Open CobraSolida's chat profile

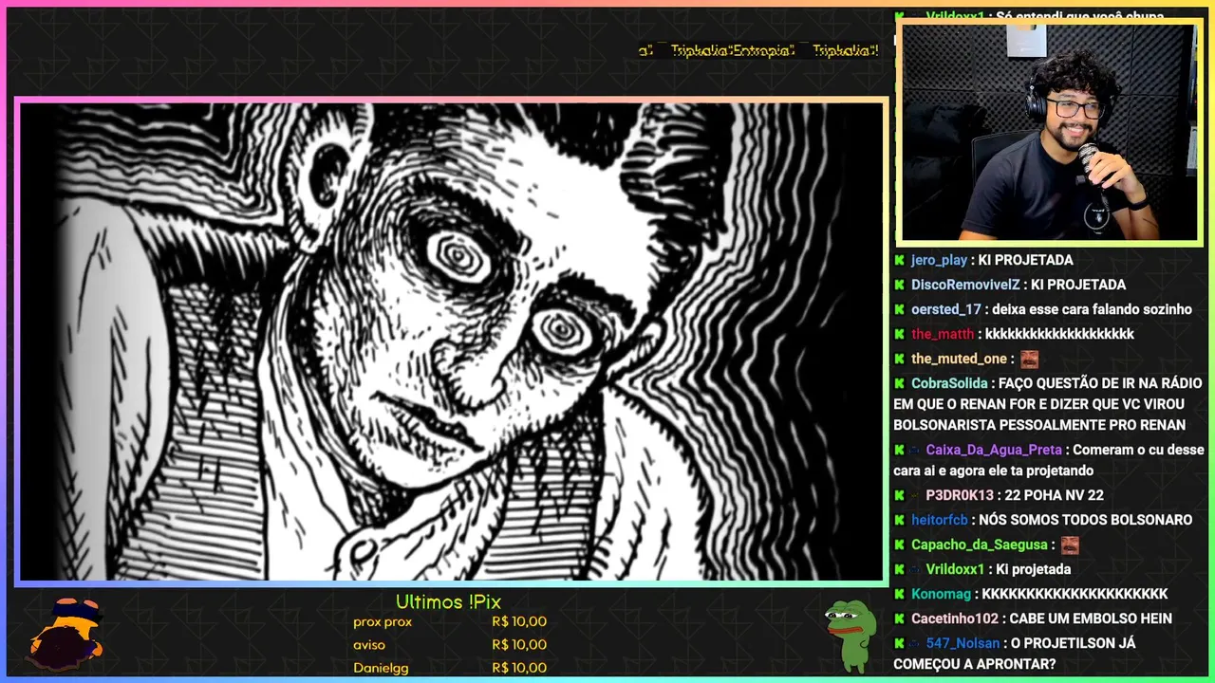[x=949, y=383]
